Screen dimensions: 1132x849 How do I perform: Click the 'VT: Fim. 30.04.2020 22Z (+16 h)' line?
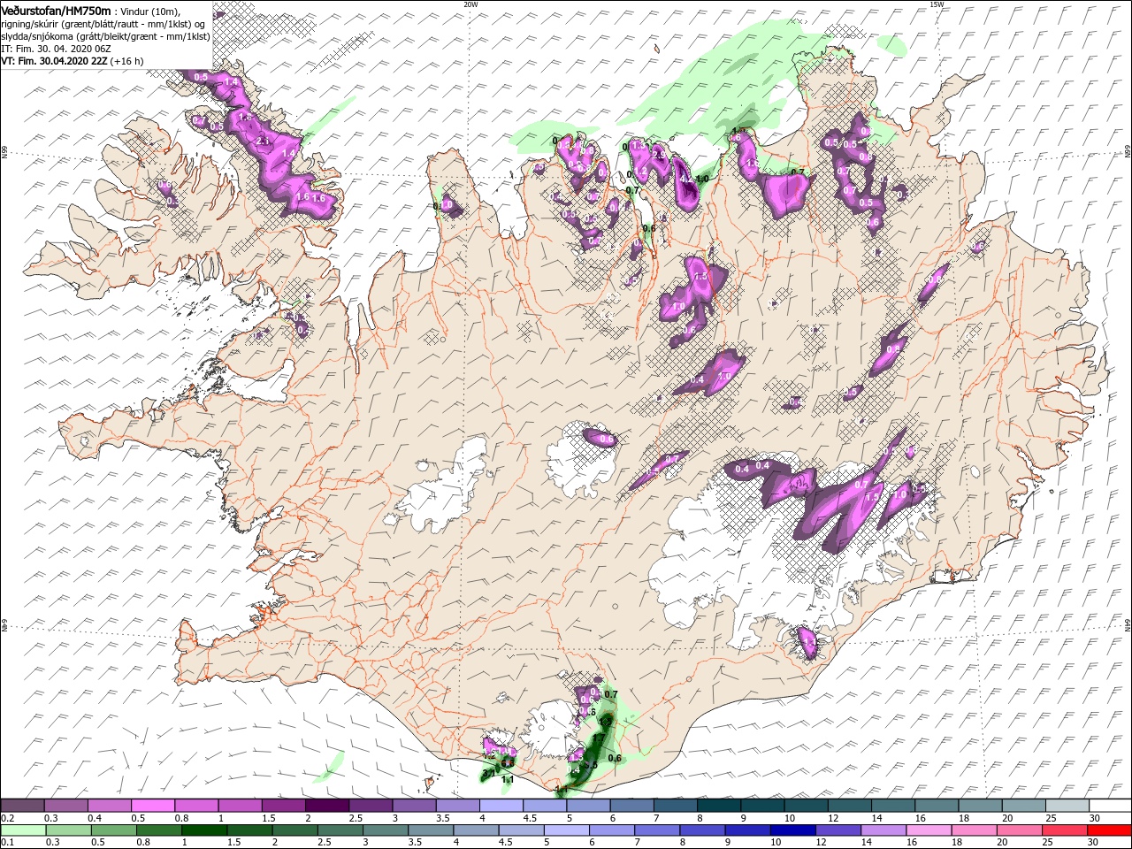click(72, 61)
